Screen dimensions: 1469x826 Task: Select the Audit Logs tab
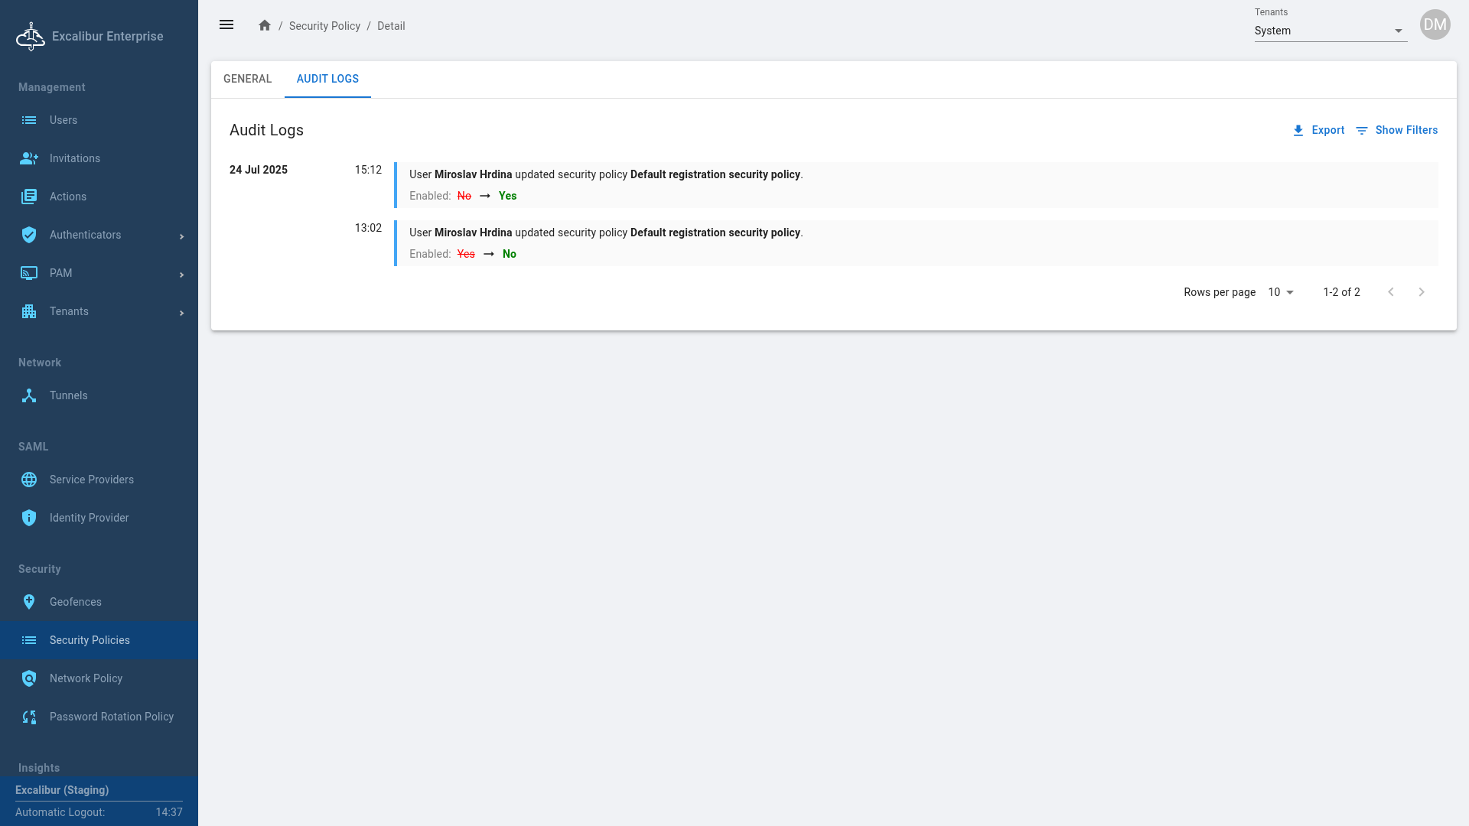click(x=327, y=79)
